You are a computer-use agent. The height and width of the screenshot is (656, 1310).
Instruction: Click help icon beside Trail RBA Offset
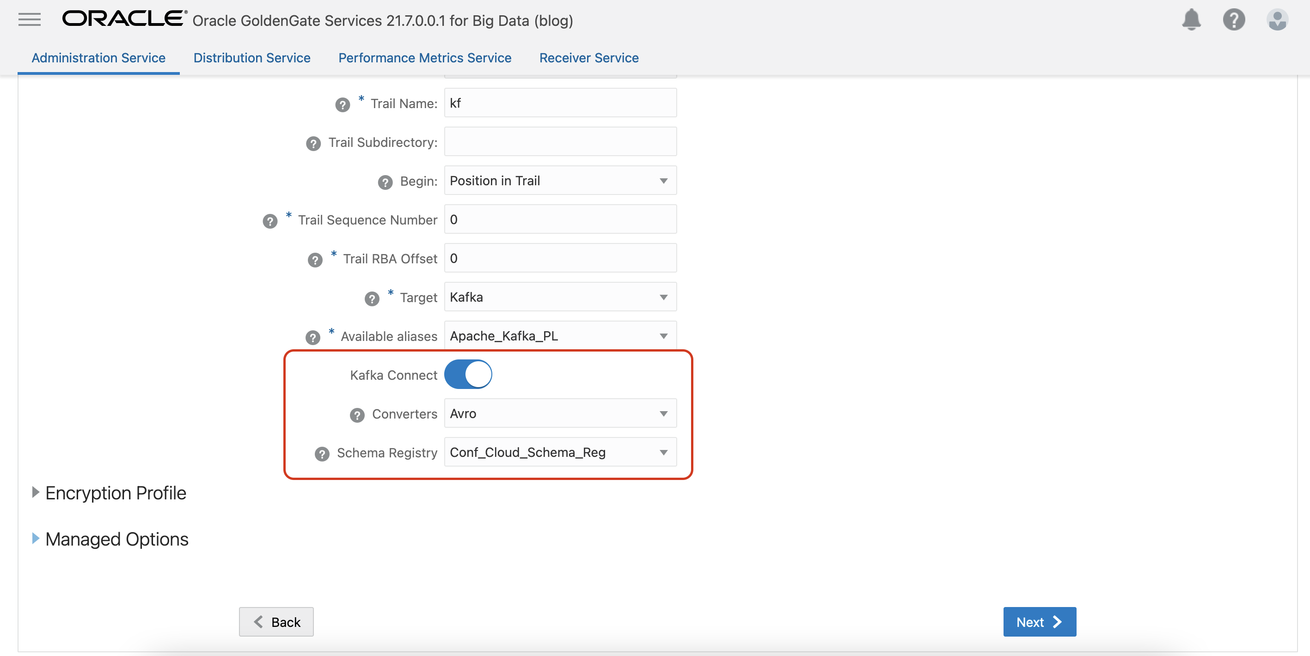coord(315,260)
